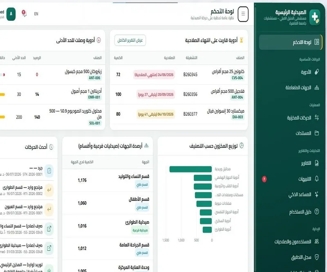Click the bell icon beside التنبيهات
Screen dimensions: 327x272
pos(316,178)
